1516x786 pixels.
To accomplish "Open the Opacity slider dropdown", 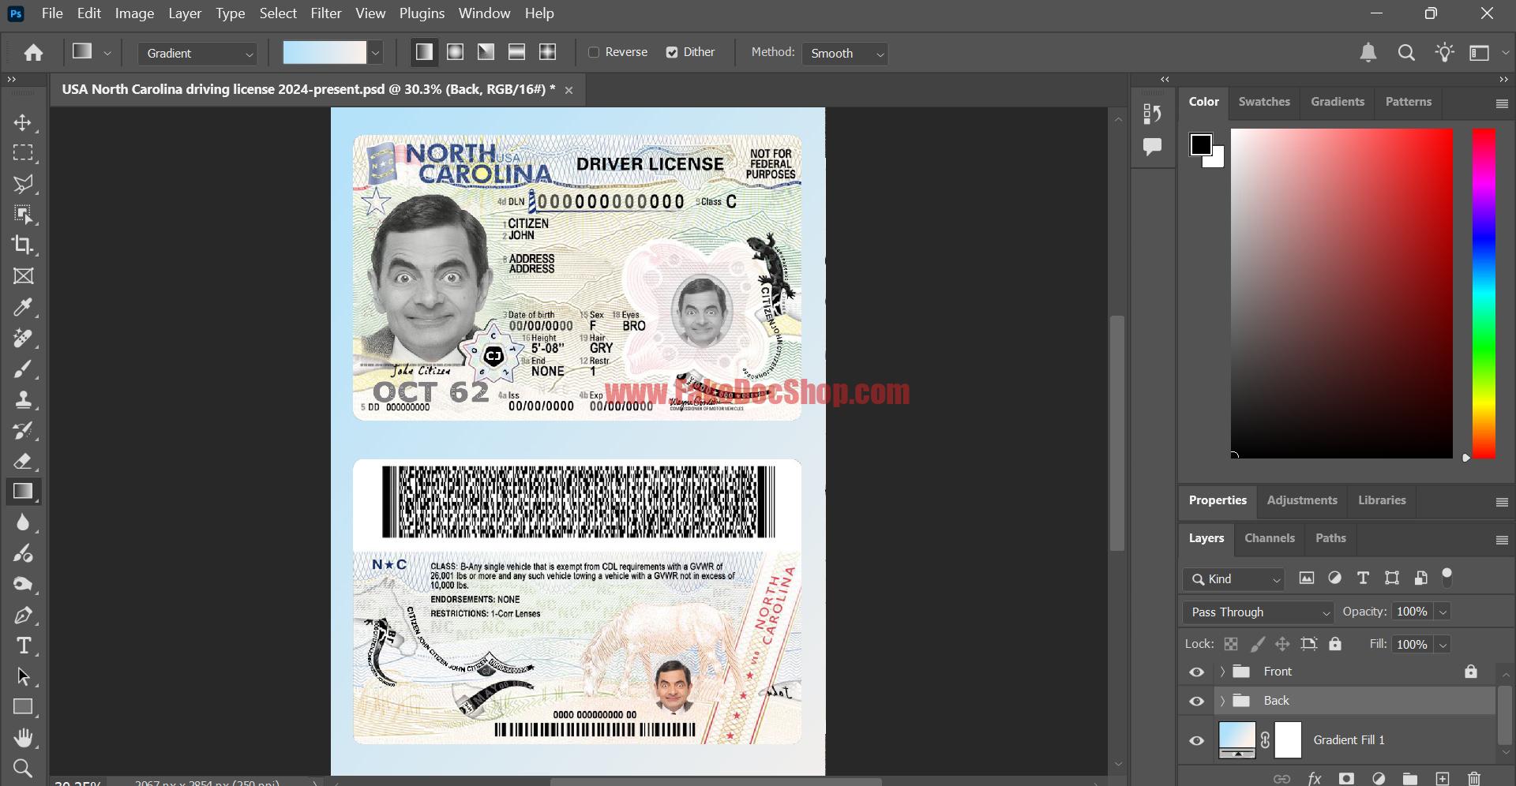I will [x=1443, y=612].
